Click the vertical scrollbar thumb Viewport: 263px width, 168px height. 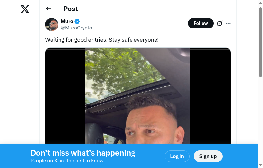pyautogui.click(x=260, y=42)
